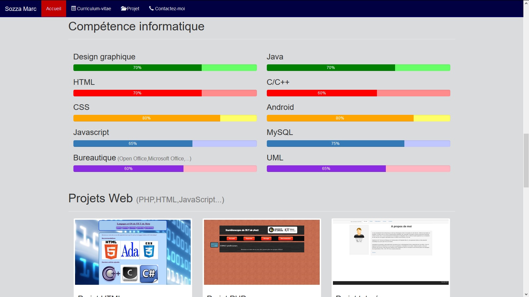Click the Design graphique 70% progress bar
The image size is (529, 297).
(165, 68)
